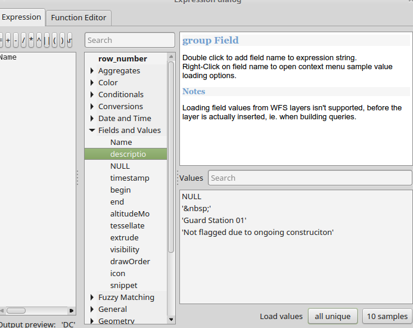Click the expression editor horizontal scrollbar thumb
Screen dimensions: 413x328
pos(16,311)
